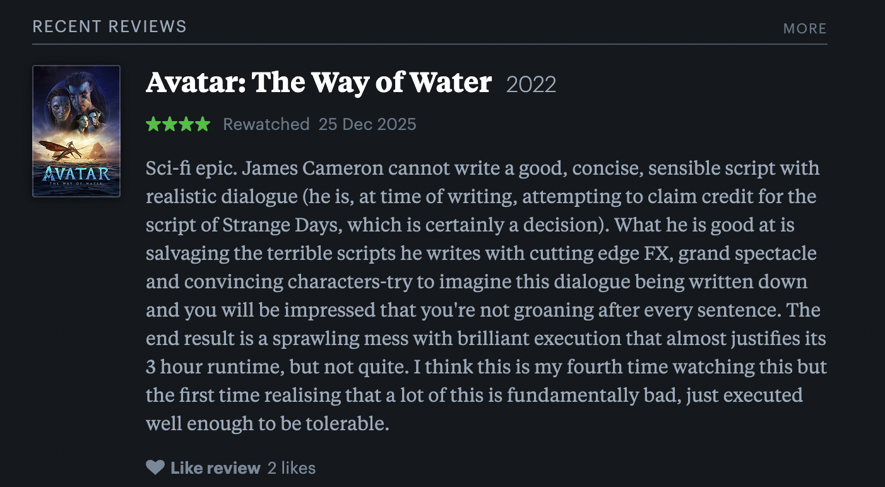Open the 2022 release year link
Image resolution: width=885 pixels, height=487 pixels.
click(x=532, y=85)
